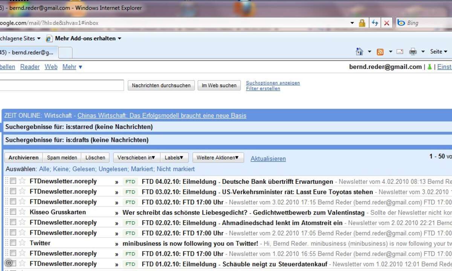Image resolution: width=452 pixels, height=271 pixels.
Task: Star the Ahmadinedschad Atomstreit message
Action: point(22,222)
